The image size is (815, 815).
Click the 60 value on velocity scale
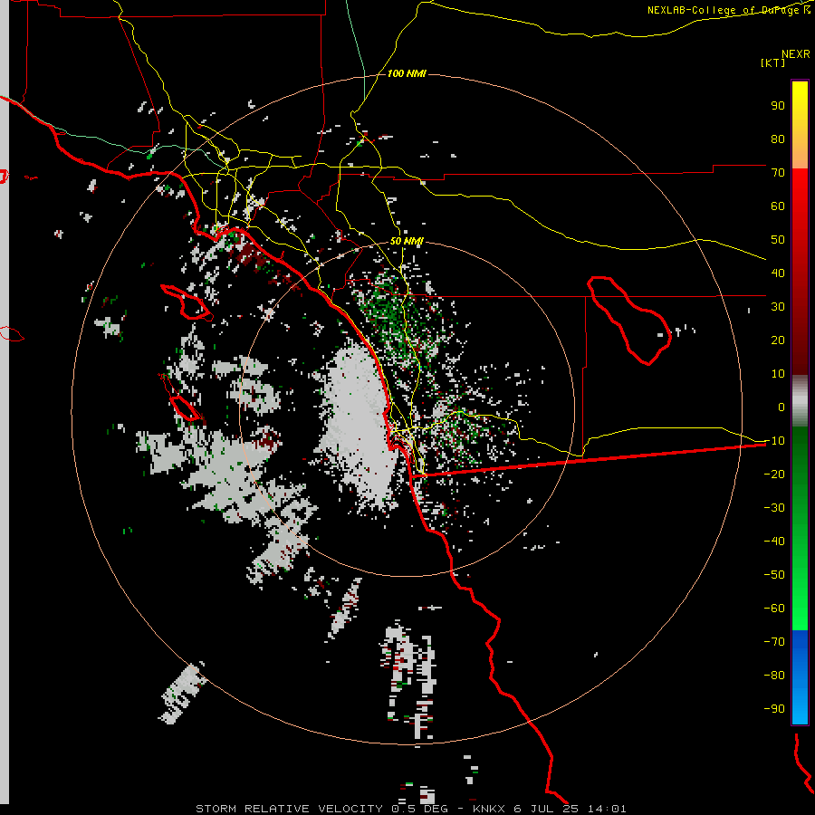778,206
